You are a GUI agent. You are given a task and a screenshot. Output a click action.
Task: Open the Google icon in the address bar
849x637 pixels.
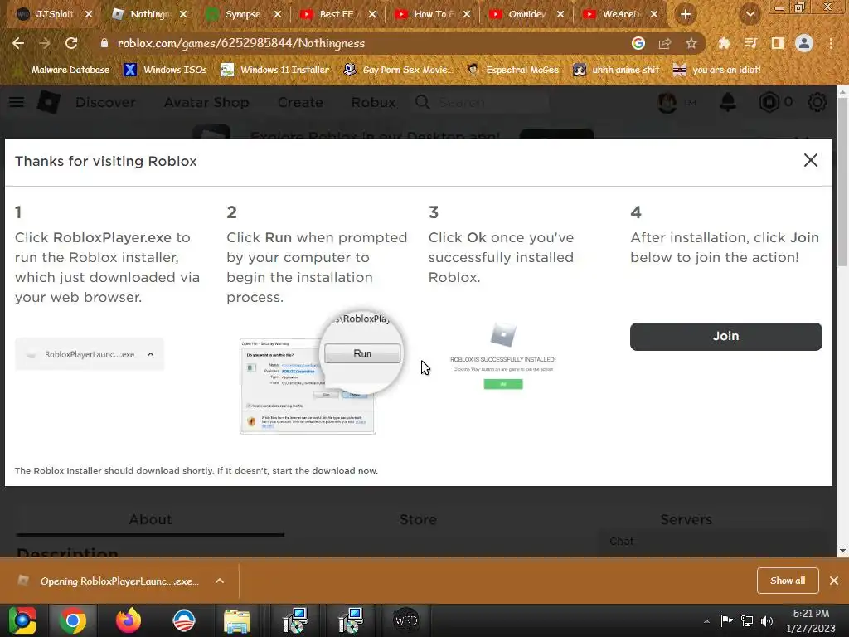[638, 43]
